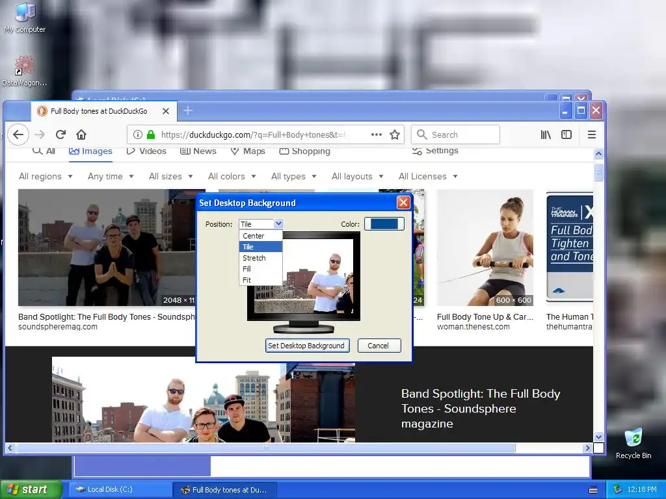Open the Windows start button
666x499 pixels.
(x=31, y=490)
